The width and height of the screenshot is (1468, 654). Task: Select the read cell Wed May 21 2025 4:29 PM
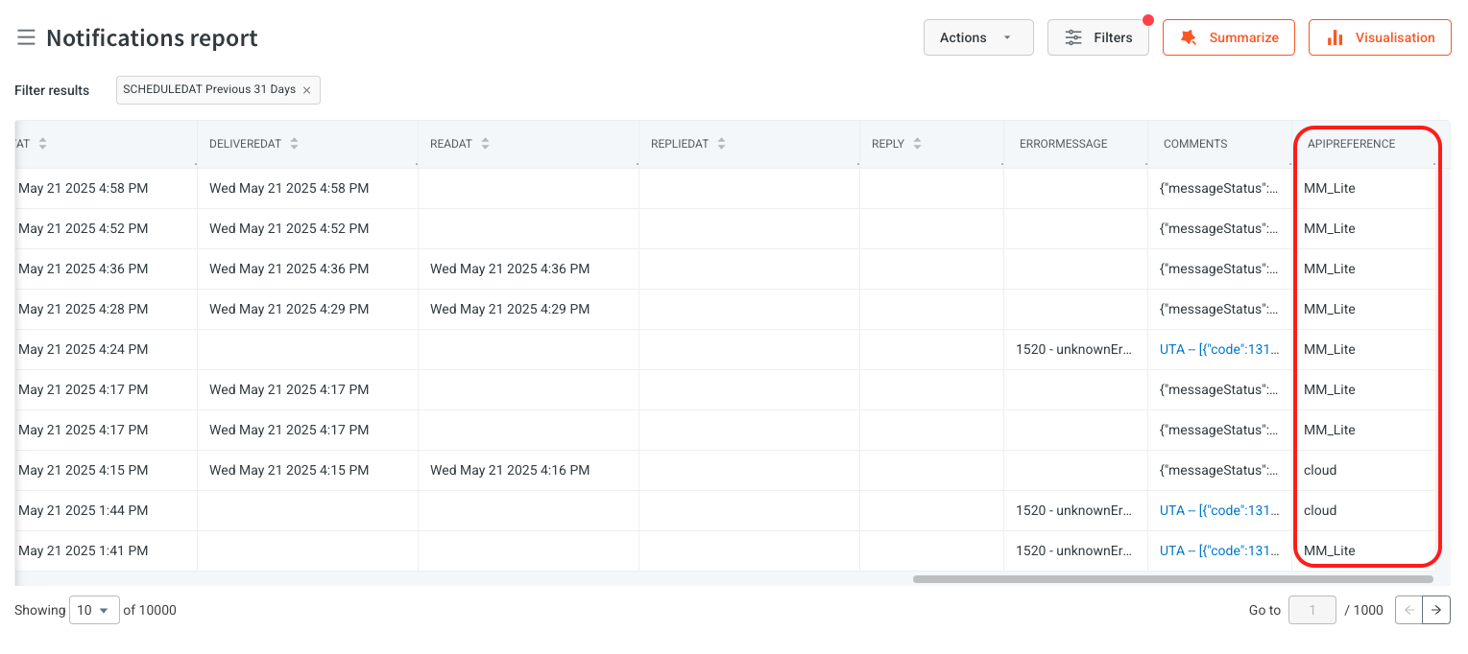point(510,309)
